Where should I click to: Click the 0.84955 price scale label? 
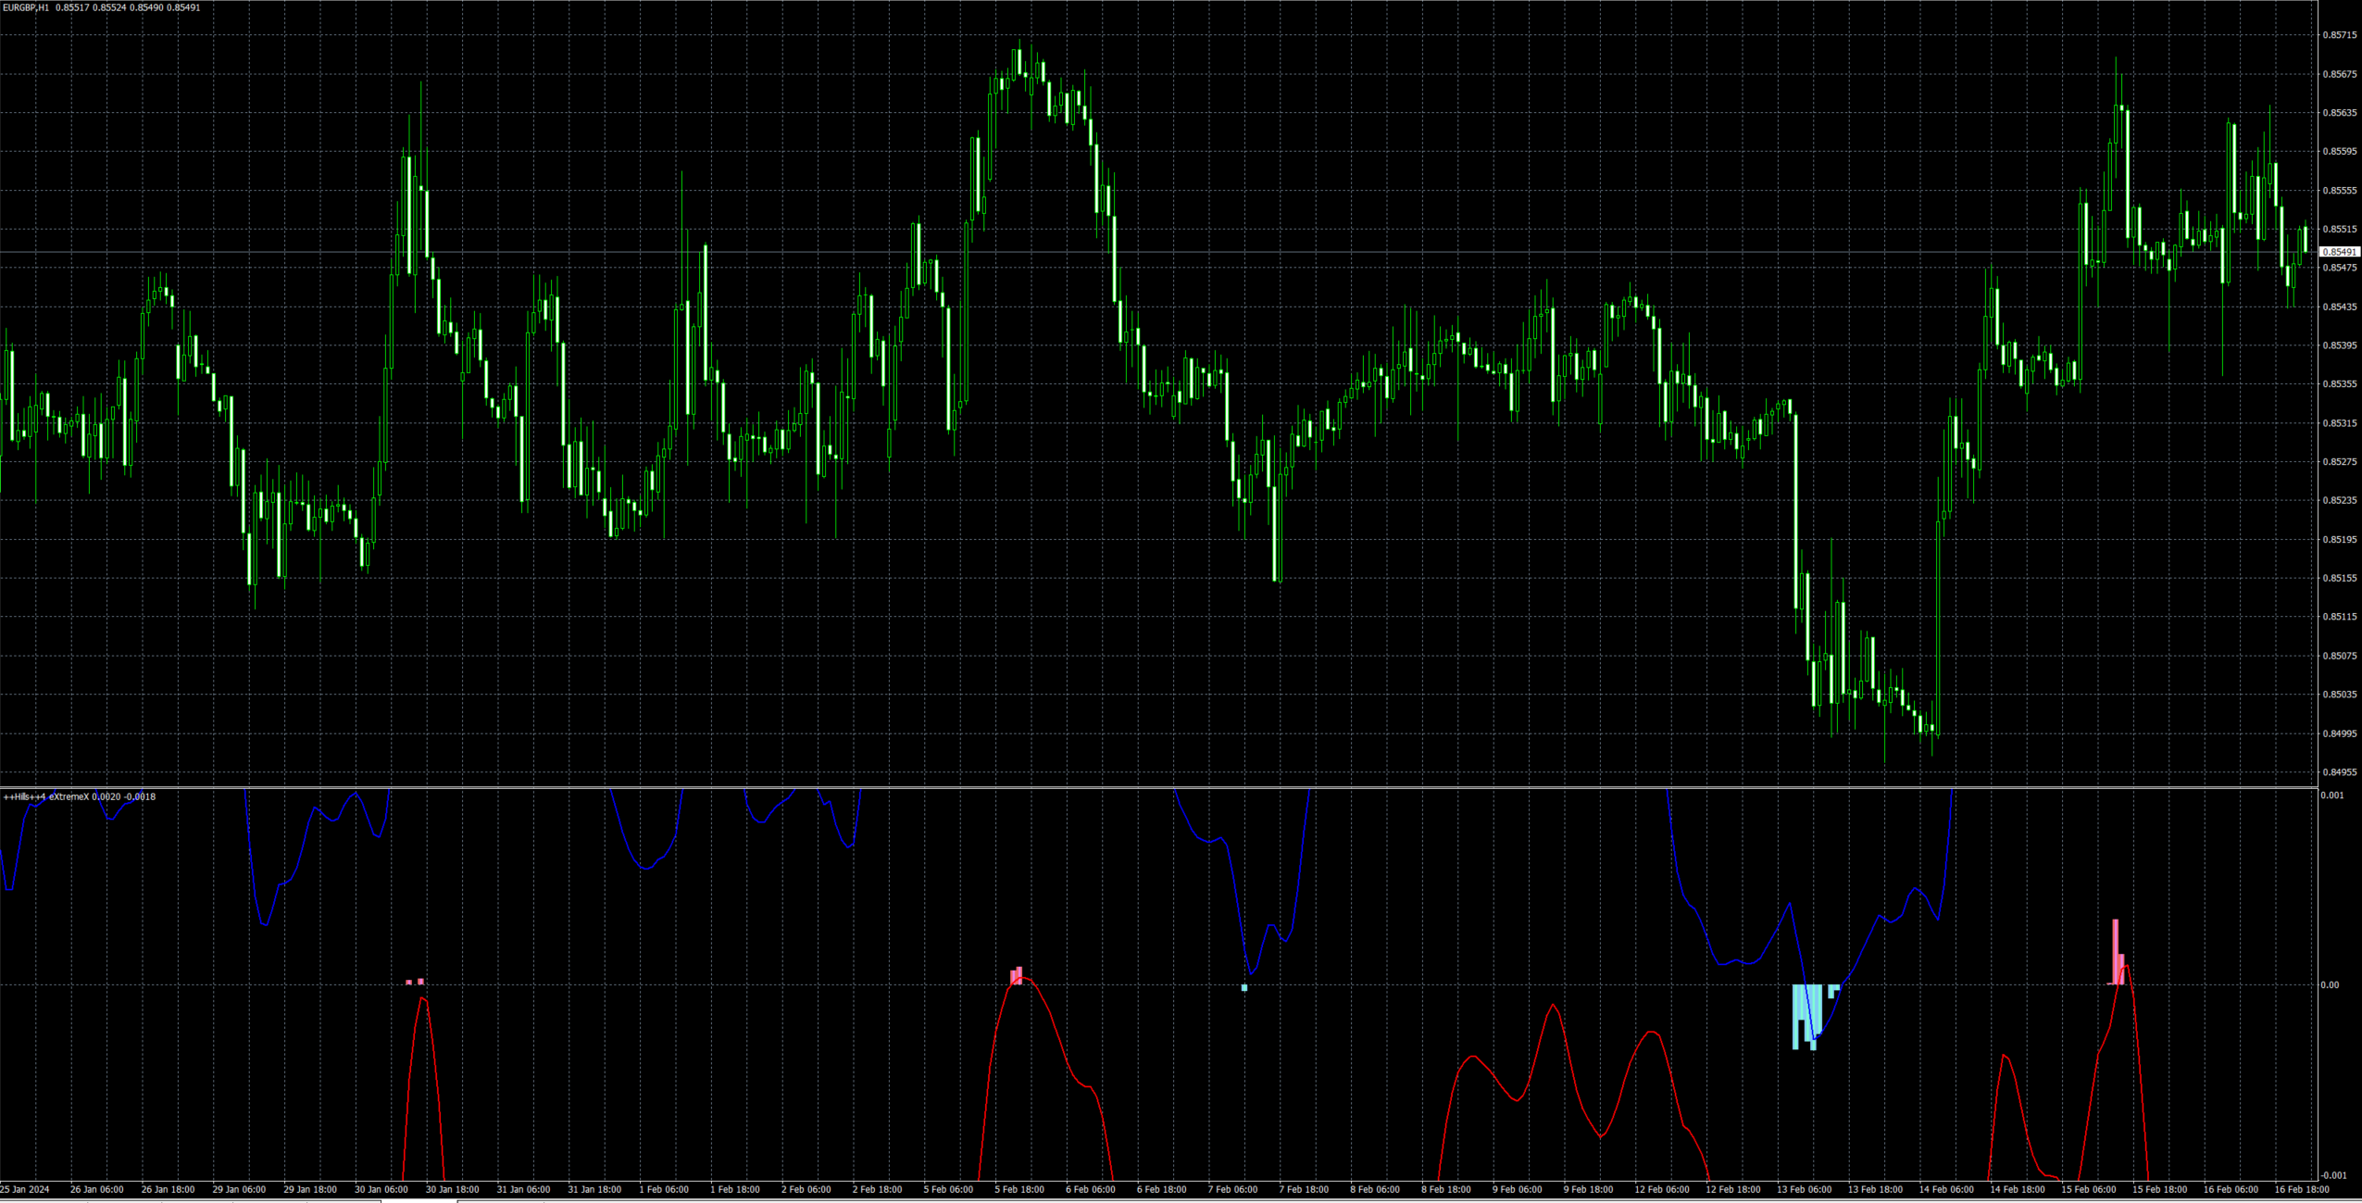(2339, 771)
